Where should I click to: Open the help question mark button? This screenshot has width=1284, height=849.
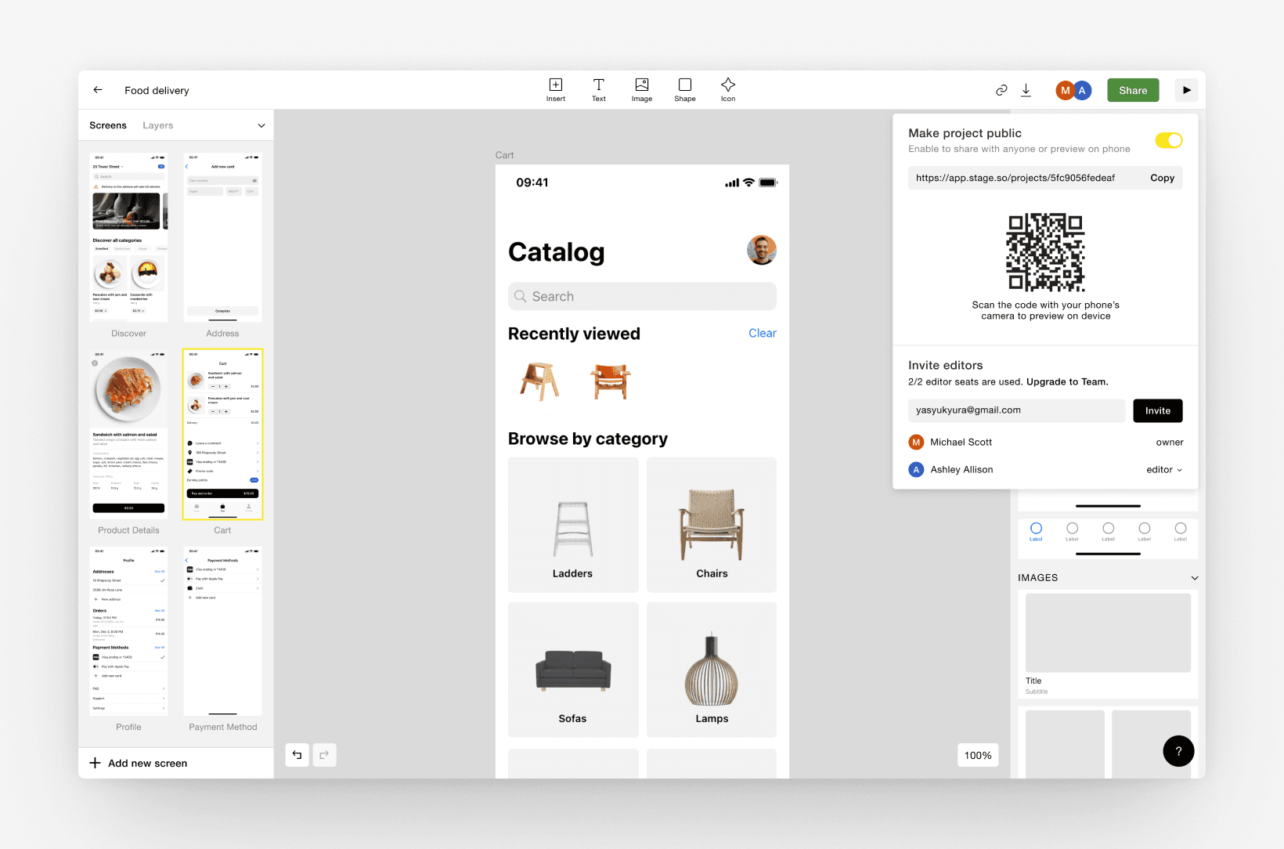pyautogui.click(x=1178, y=751)
